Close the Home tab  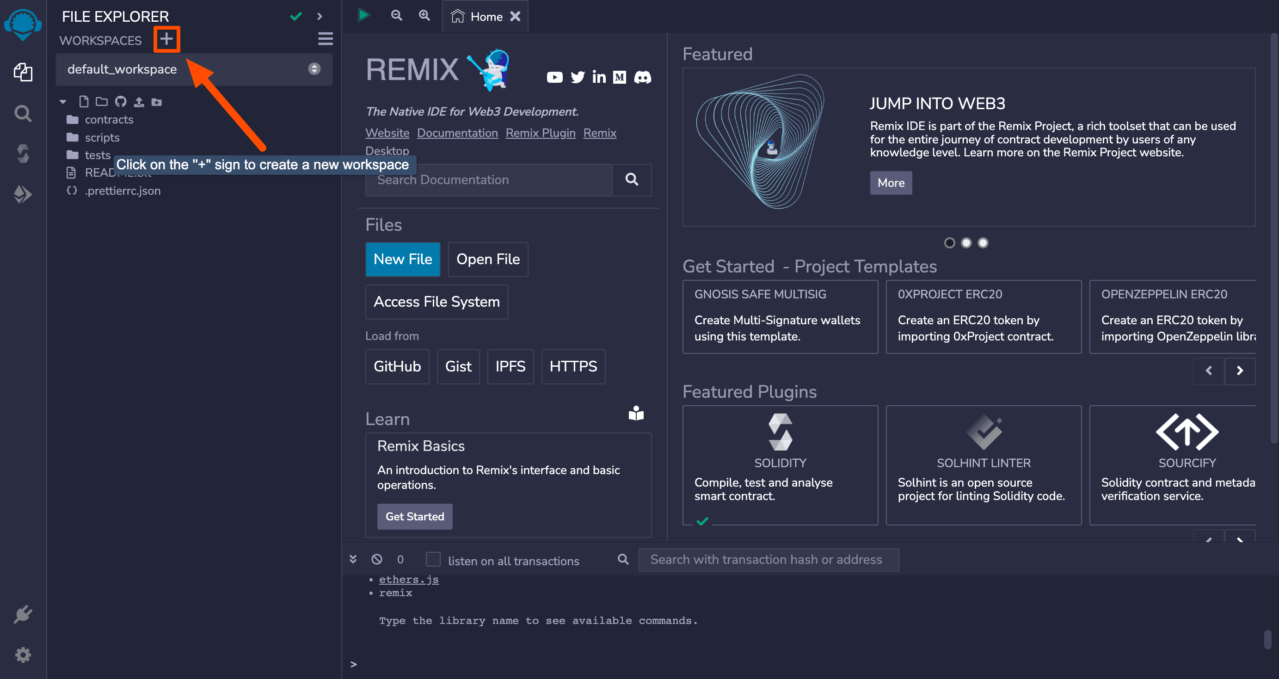[516, 16]
